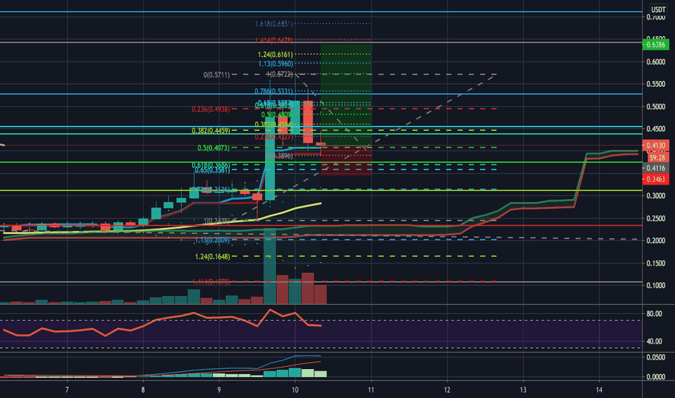Image resolution: width=675 pixels, height=398 pixels.
Task: Click date 13 on the time axis
Action: pos(523,390)
